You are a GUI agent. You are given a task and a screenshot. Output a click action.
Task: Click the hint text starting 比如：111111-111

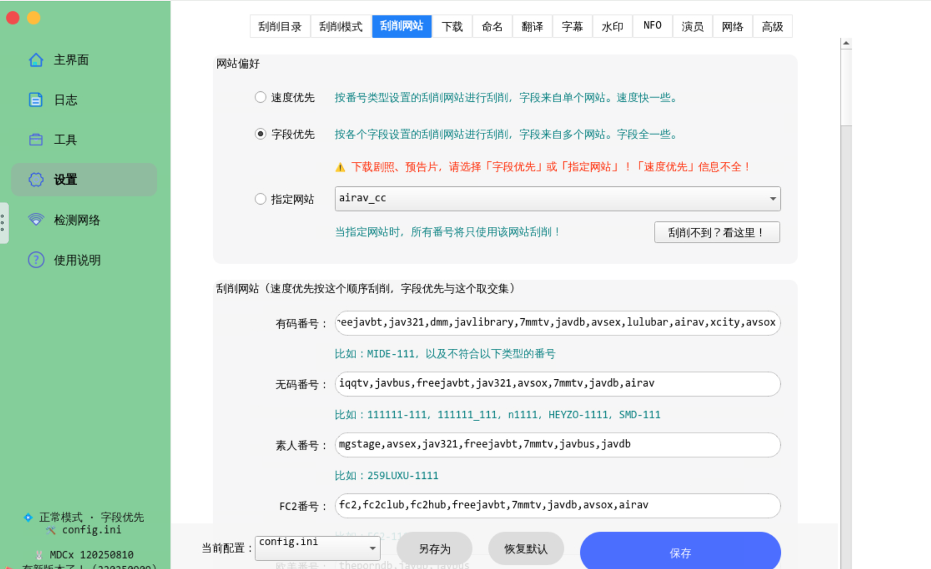point(498,415)
